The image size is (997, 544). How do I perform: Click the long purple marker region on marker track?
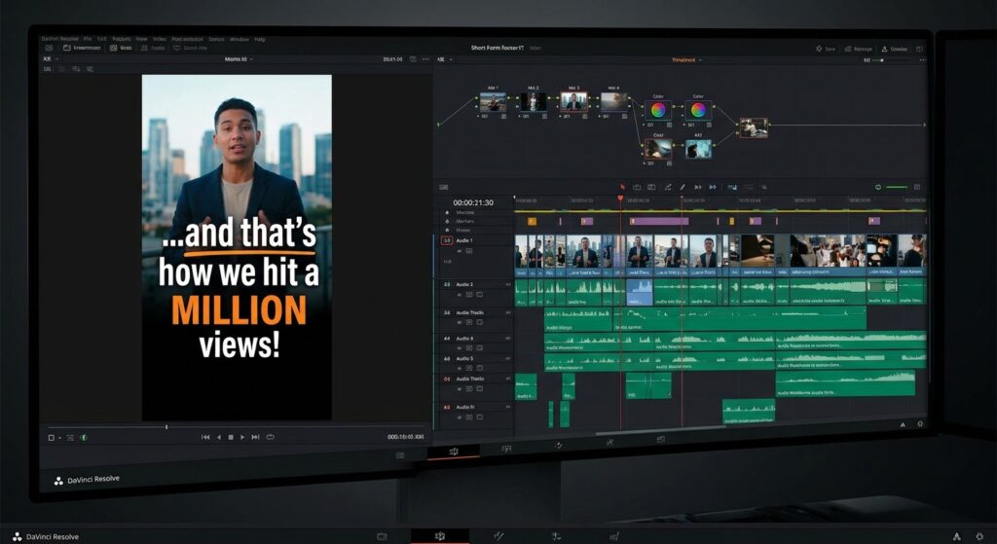pyautogui.click(x=659, y=221)
